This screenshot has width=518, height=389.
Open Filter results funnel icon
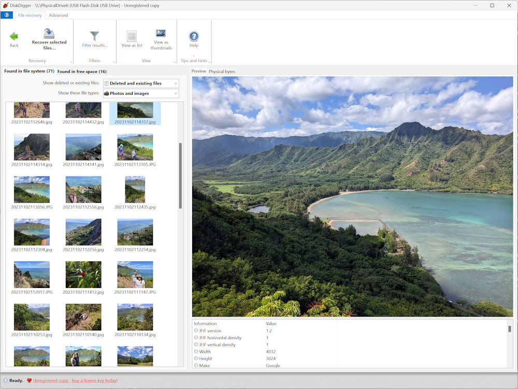[x=94, y=36]
